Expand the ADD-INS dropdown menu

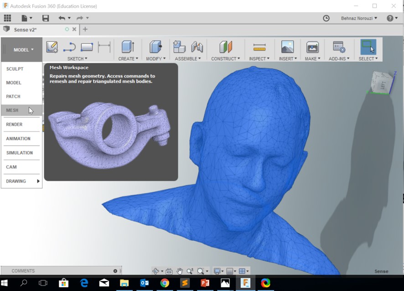339,58
